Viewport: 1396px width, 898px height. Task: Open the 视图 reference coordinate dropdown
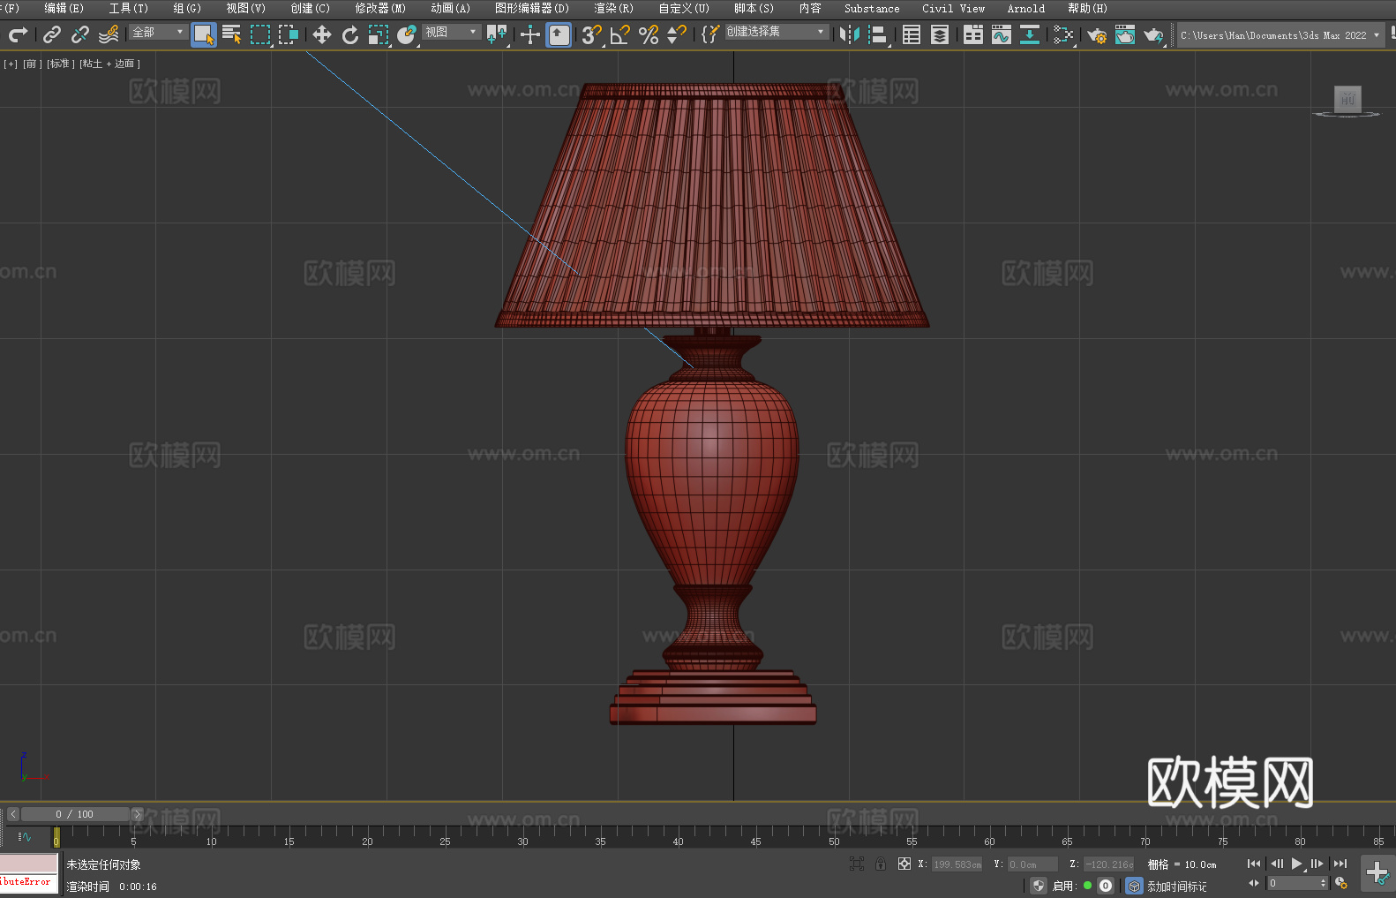pos(451,32)
